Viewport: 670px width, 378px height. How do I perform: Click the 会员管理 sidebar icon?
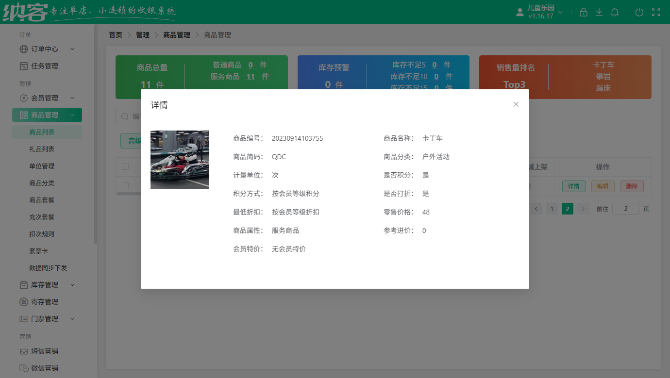click(x=24, y=98)
